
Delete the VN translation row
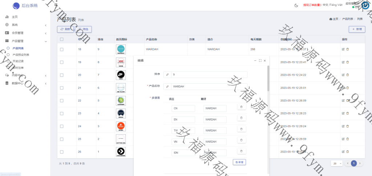tap(242, 140)
